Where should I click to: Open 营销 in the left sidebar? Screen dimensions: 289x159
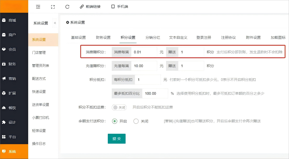[x=12, y=79]
